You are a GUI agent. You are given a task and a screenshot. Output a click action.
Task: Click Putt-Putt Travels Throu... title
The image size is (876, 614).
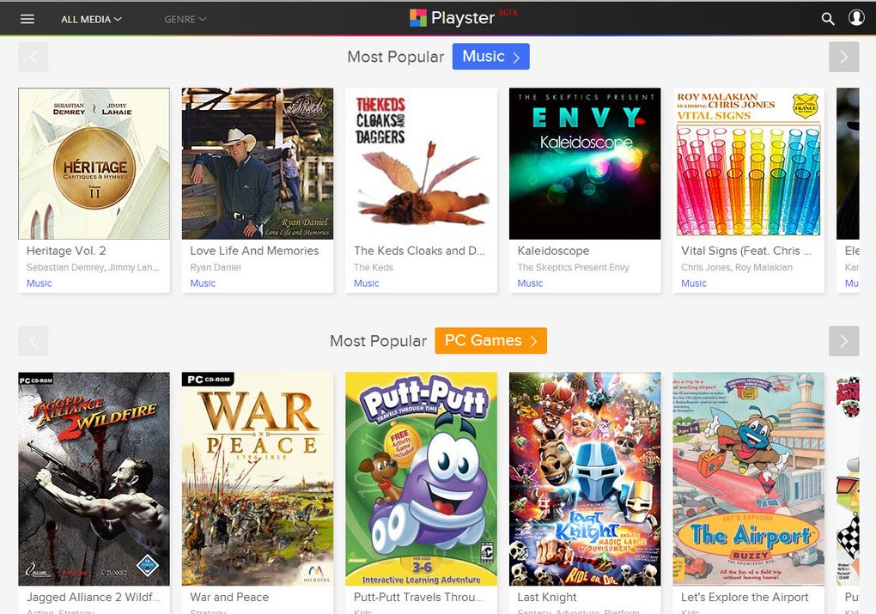(x=418, y=597)
